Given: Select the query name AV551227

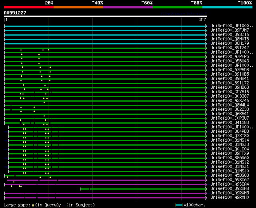Looking at the screenshot, I should 15,13.
